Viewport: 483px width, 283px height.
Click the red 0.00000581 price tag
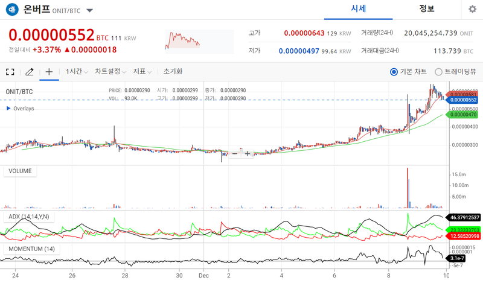[x=463, y=94]
